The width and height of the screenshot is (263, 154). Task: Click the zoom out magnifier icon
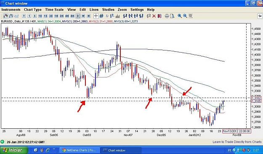tap(185, 16)
